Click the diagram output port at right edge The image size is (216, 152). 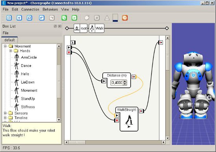[x=161, y=43]
